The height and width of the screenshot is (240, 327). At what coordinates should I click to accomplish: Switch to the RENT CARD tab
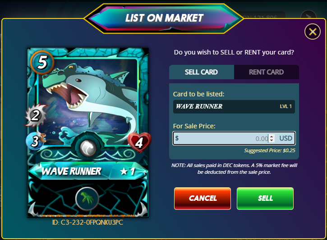(267, 72)
